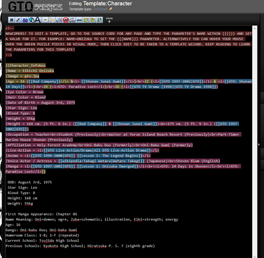Click the First Manga Appearance line
Screen dimensions: 264x258
tap(41, 214)
